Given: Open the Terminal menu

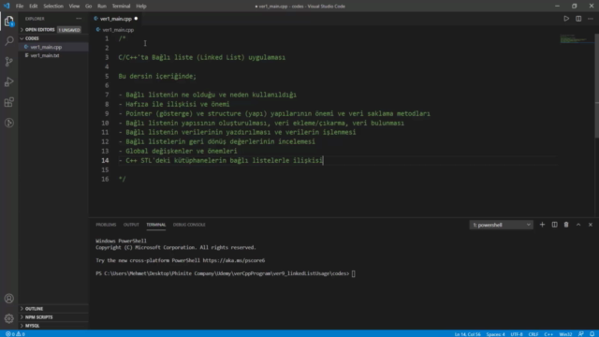Looking at the screenshot, I should (121, 7).
